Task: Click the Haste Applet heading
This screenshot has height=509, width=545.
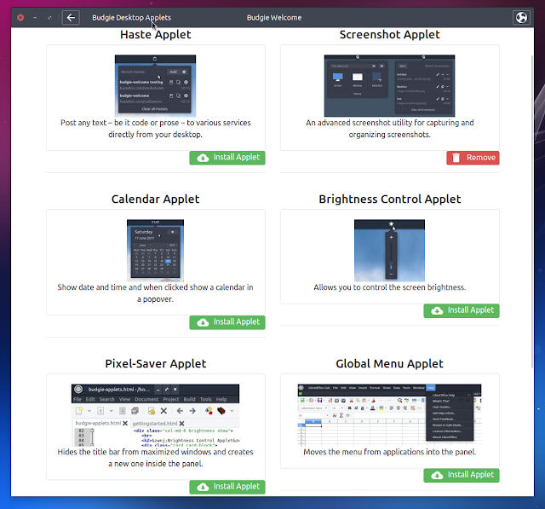Action: [x=155, y=34]
